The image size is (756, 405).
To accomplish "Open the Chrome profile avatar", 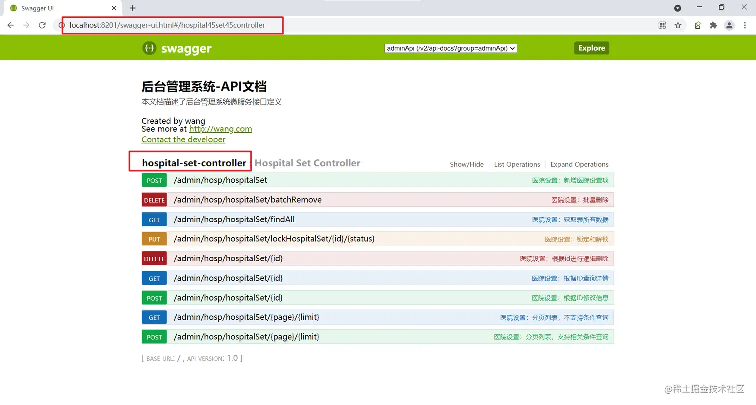I will pyautogui.click(x=729, y=25).
